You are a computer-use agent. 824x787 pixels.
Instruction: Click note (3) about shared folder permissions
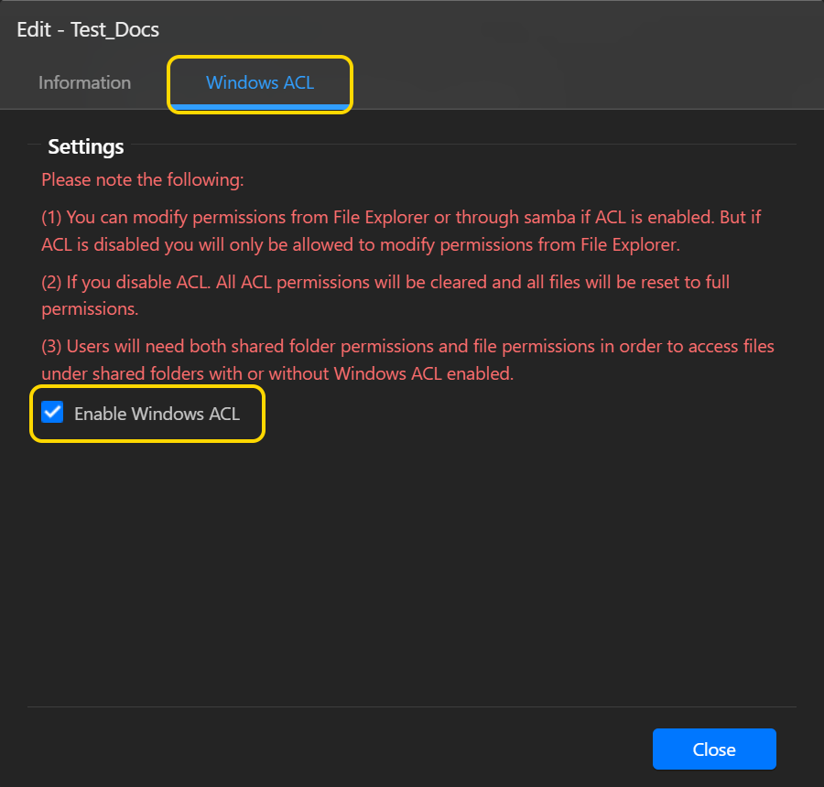(x=407, y=360)
